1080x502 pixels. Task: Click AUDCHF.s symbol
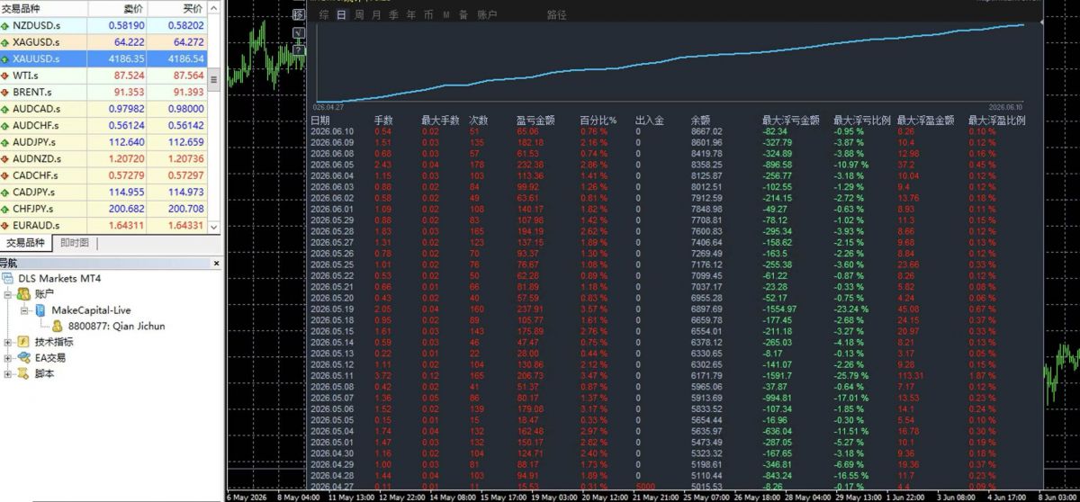(103, 125)
